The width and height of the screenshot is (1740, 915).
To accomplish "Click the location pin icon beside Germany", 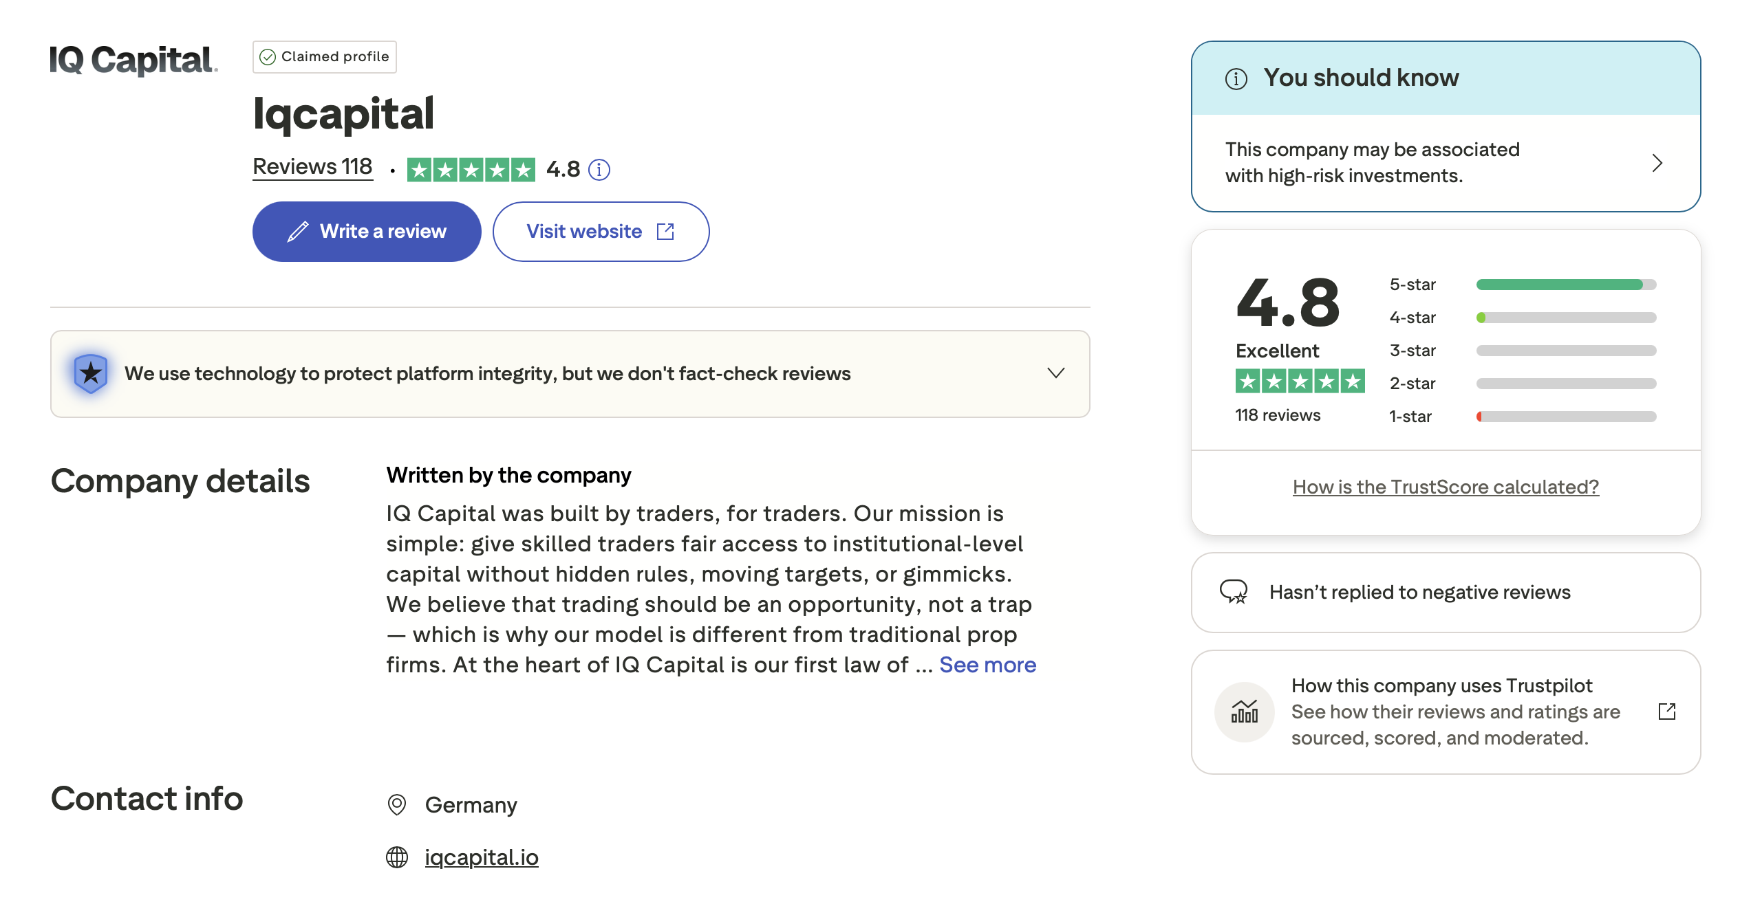I will point(398,805).
